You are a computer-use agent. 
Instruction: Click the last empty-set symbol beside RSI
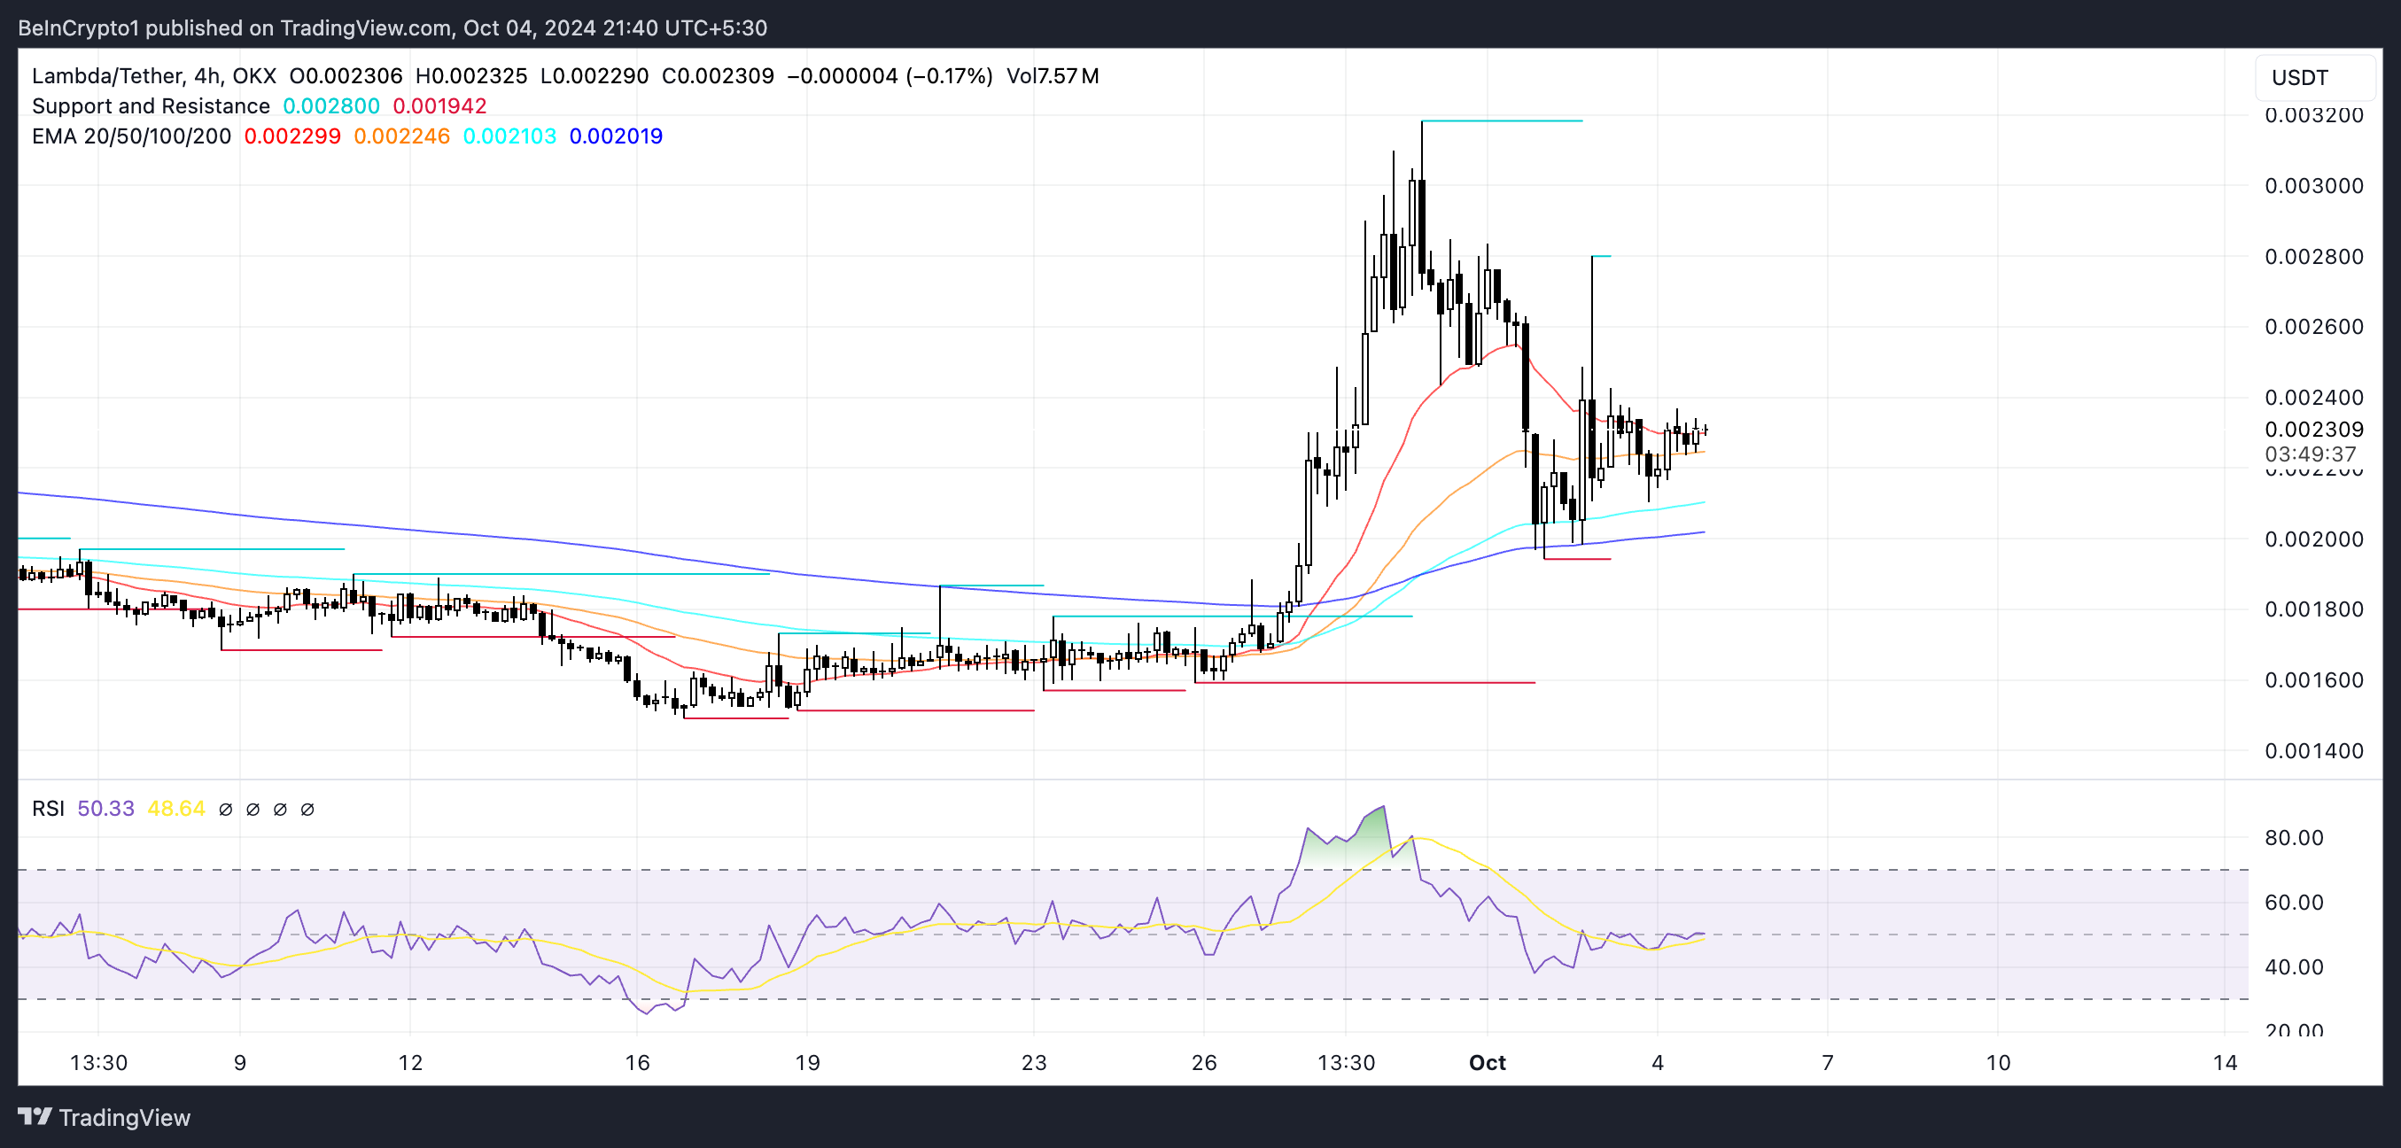[x=307, y=809]
